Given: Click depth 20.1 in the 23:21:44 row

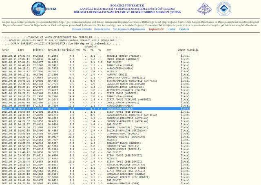Looking at the screenshot, I should click(71, 162).
